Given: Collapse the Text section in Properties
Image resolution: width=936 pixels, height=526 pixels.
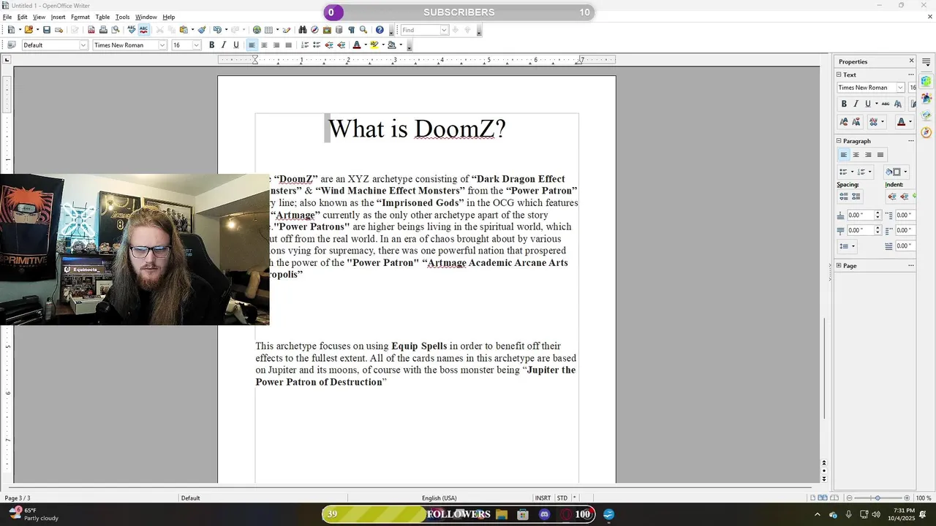Looking at the screenshot, I should click(839, 75).
